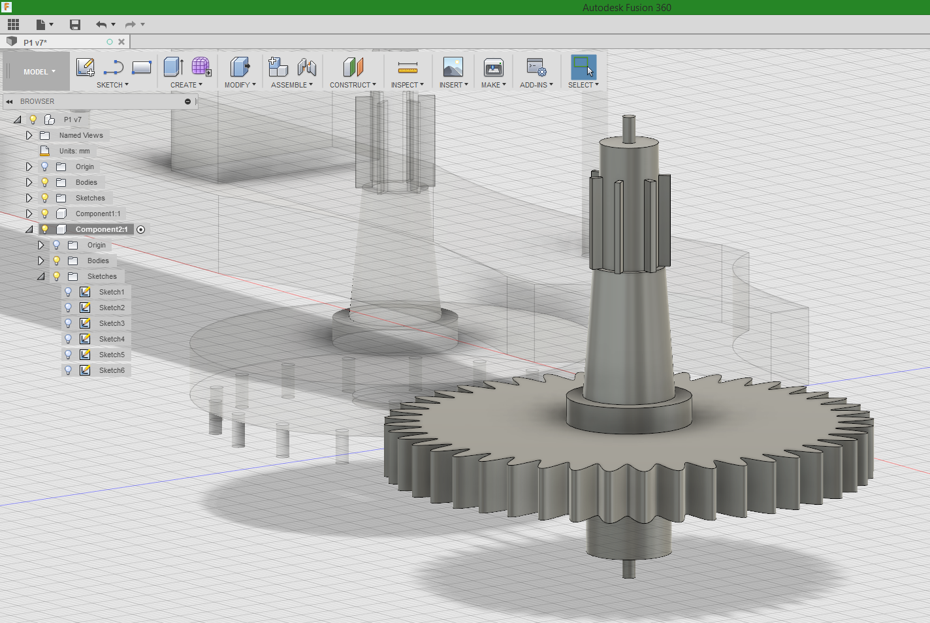Image resolution: width=930 pixels, height=623 pixels.
Task: Open the INSPECT menu
Action: [x=408, y=85]
